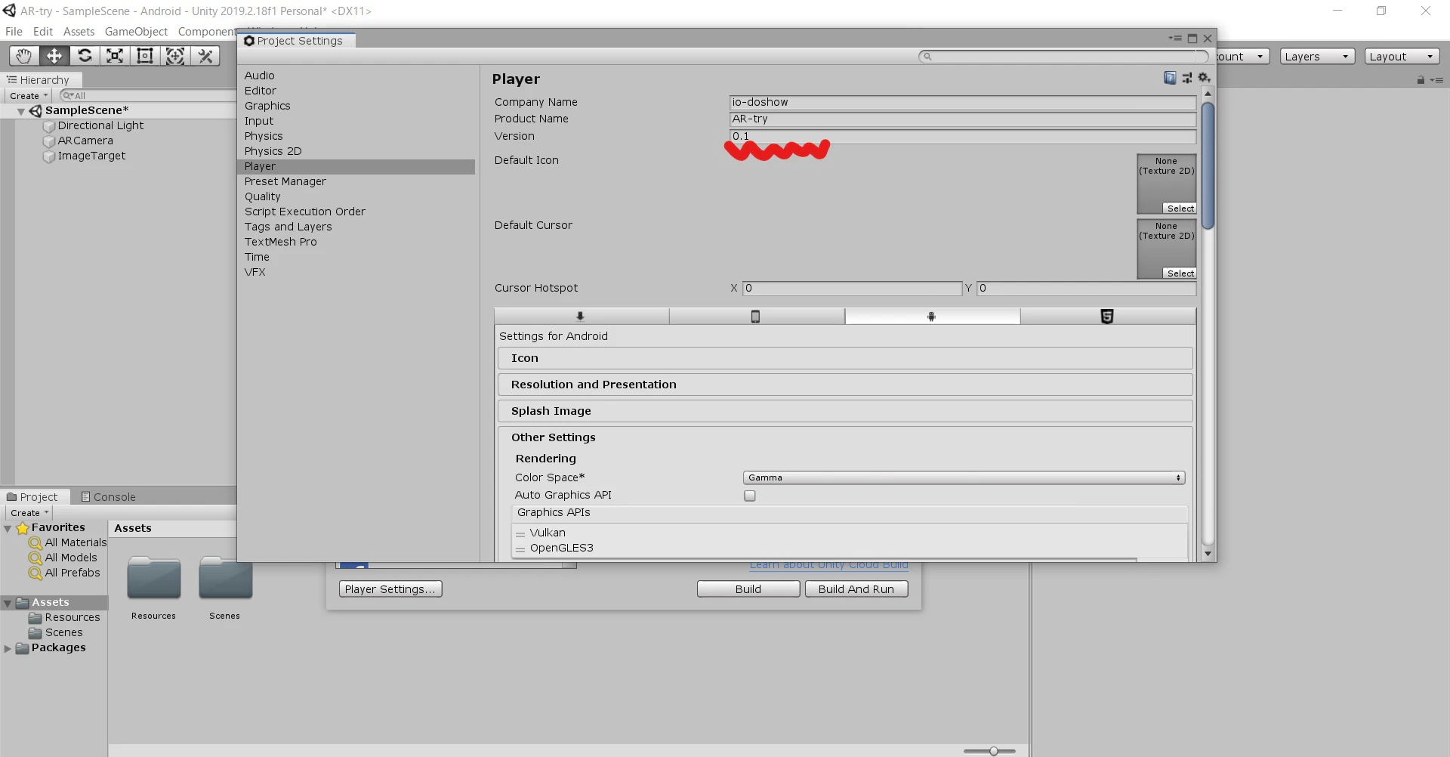Click the ImageTarget object icon
This screenshot has width=1450, height=757.
(x=49, y=156)
